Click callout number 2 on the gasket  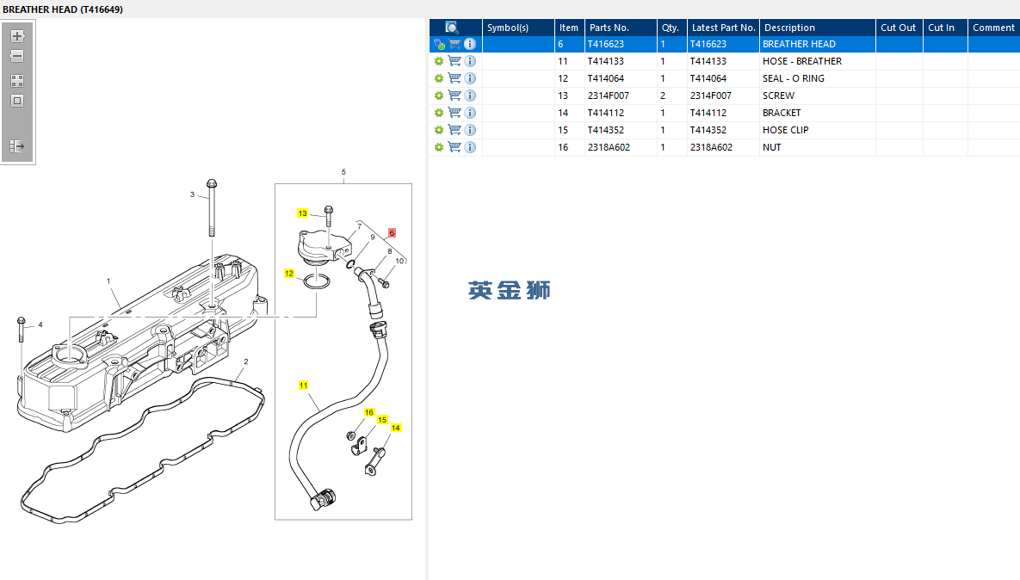[x=246, y=361]
